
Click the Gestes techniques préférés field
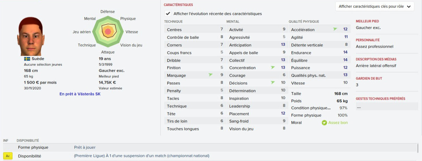387,107
